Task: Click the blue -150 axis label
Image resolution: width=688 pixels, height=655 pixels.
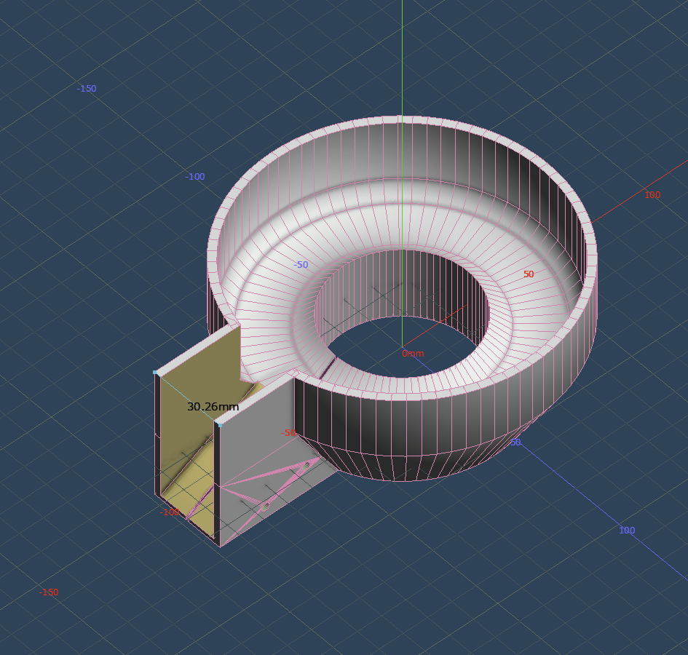Action: 87,89
